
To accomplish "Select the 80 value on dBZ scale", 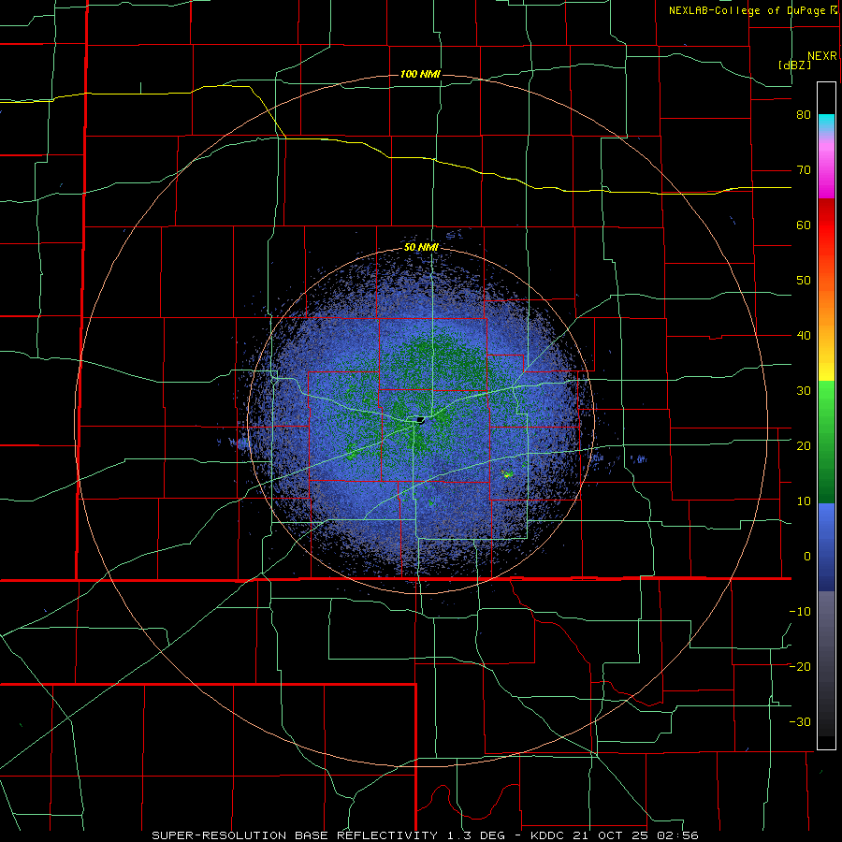I will [x=804, y=115].
